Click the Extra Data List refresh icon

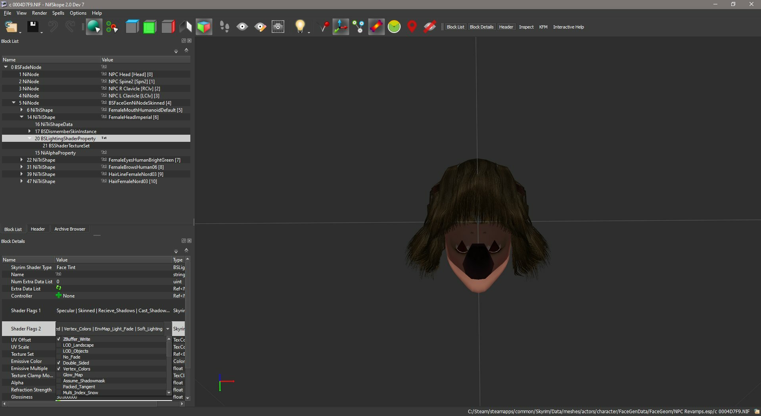(x=59, y=288)
